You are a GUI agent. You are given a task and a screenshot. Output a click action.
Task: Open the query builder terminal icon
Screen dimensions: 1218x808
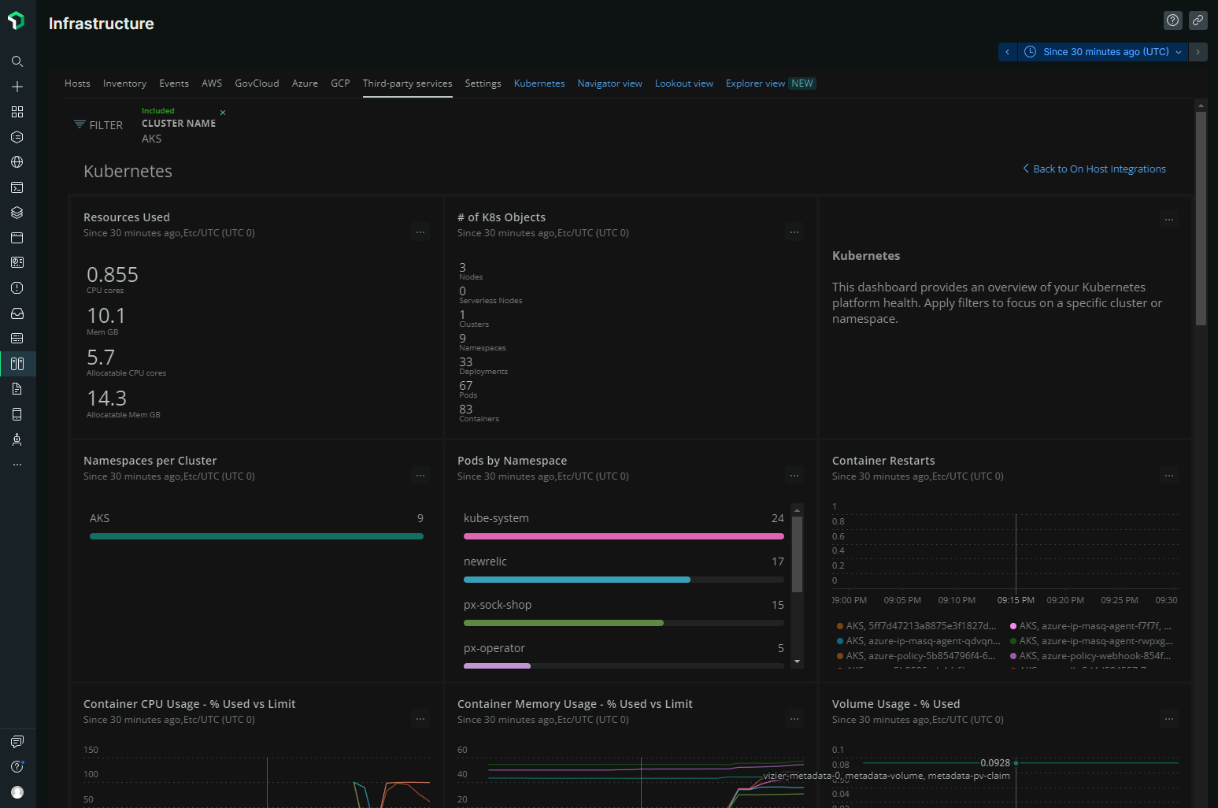click(17, 187)
